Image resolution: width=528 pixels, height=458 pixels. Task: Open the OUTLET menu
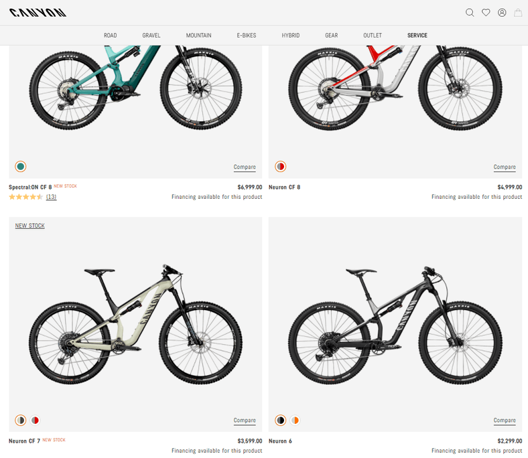(373, 35)
